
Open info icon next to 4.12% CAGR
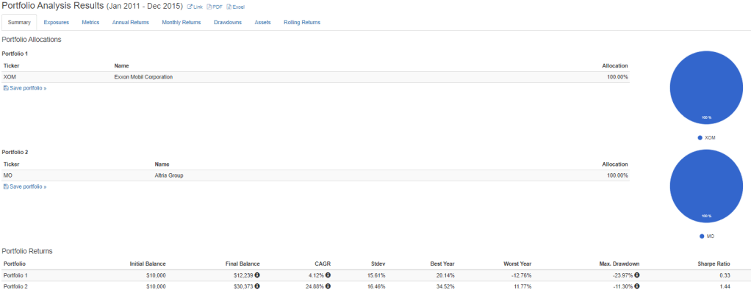pos(328,275)
